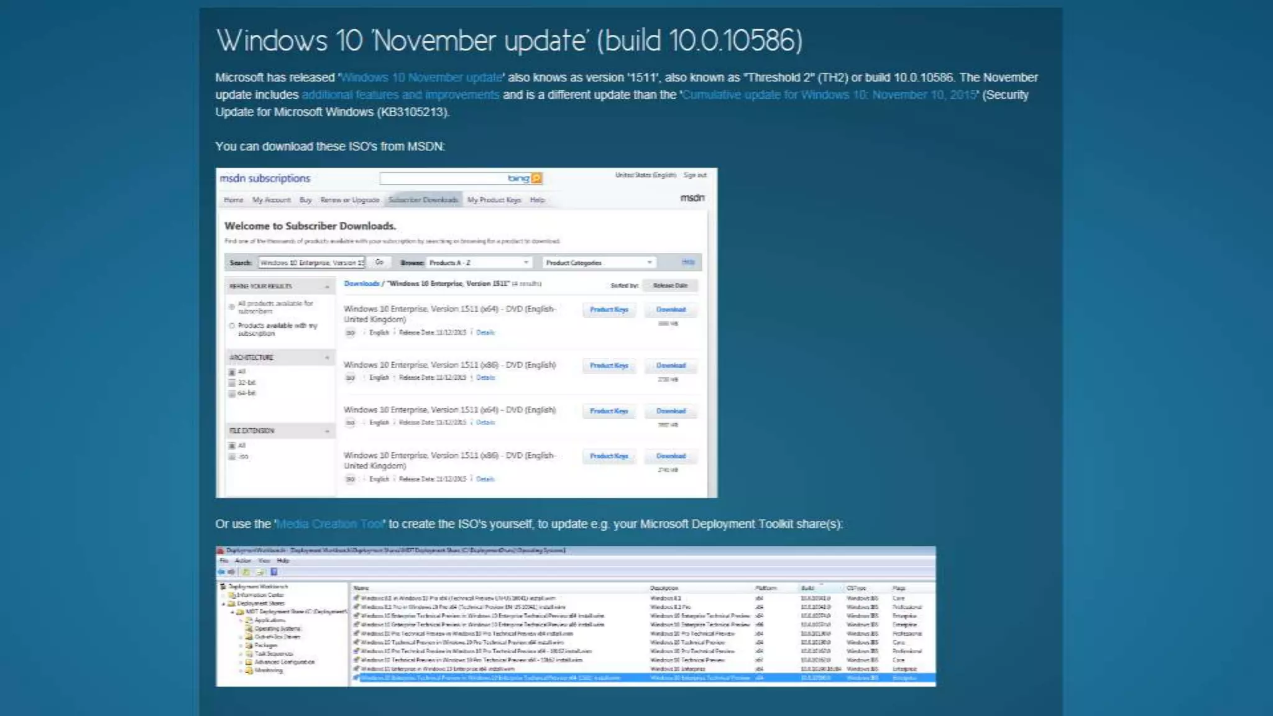
Task: Check the .iso file extension checkbox
Action: click(x=232, y=457)
